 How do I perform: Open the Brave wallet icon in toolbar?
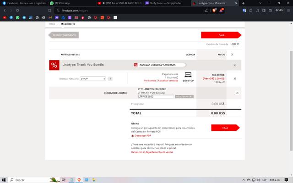271,11
